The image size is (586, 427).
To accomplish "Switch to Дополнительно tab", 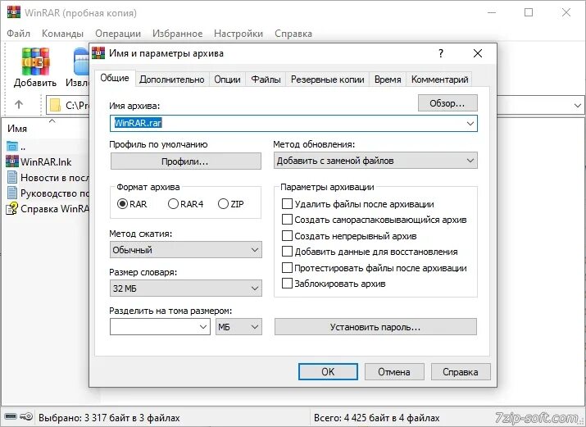I will point(172,79).
